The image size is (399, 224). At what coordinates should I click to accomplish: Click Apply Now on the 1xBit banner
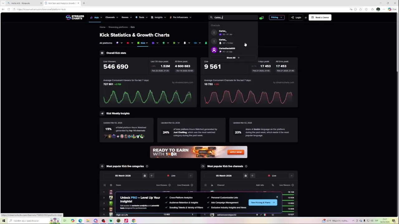235,152
